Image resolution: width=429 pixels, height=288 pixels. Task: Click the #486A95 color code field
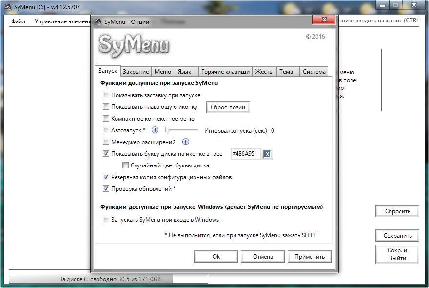point(245,154)
